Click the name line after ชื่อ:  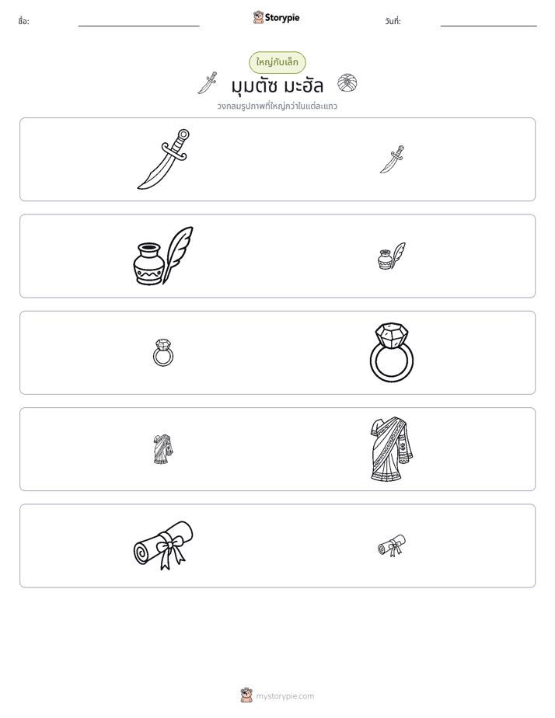[x=138, y=23]
